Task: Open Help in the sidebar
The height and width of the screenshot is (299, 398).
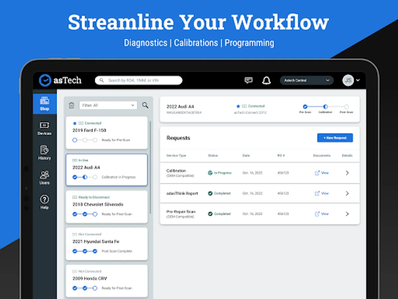Action: (44, 202)
